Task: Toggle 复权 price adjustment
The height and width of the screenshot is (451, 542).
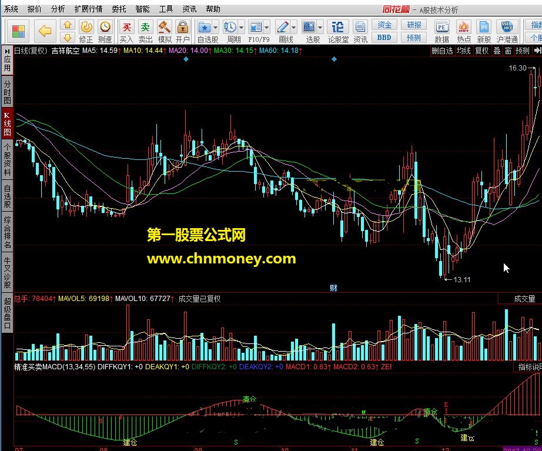Action: [481, 51]
